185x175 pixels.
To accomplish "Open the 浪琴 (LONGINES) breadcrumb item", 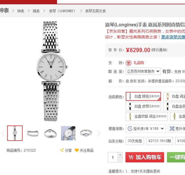I will pyautogui.click(x=62, y=11).
